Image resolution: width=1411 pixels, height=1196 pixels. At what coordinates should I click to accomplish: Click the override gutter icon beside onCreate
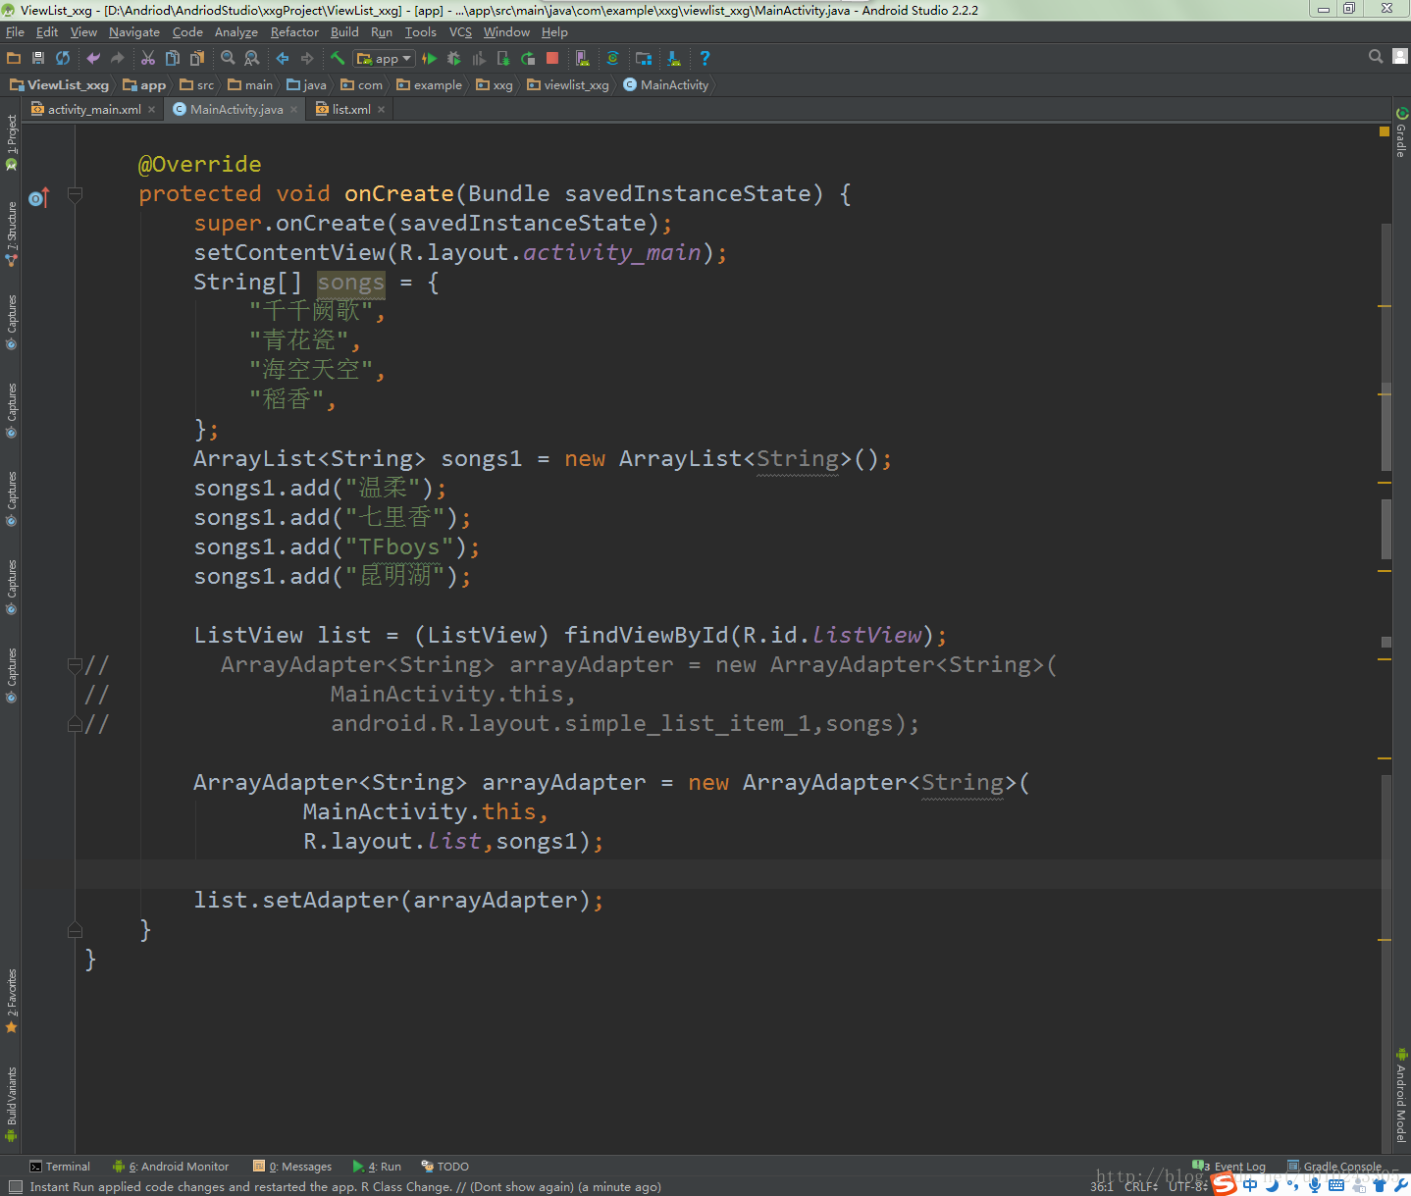[x=38, y=198]
